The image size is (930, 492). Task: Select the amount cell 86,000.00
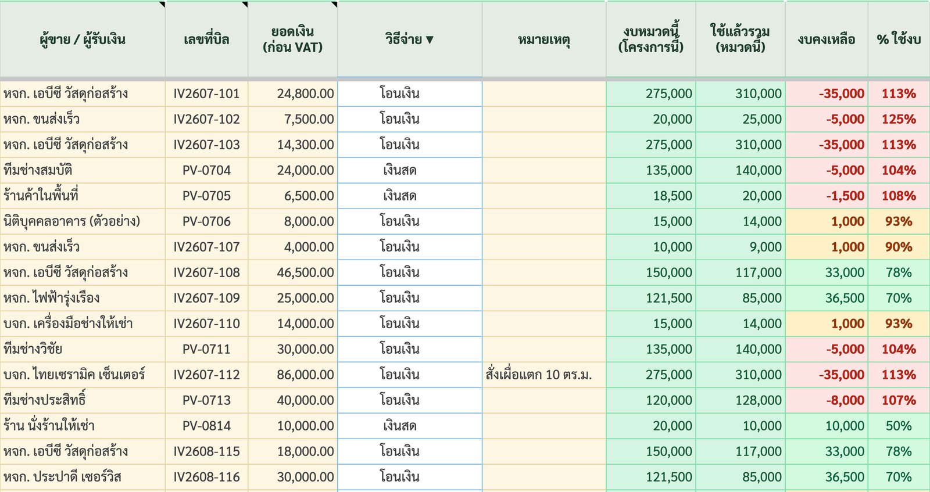(x=292, y=375)
